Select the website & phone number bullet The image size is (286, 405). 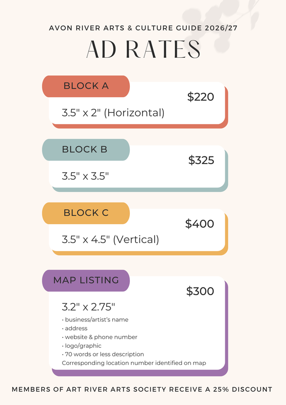pyautogui.click(x=100, y=337)
